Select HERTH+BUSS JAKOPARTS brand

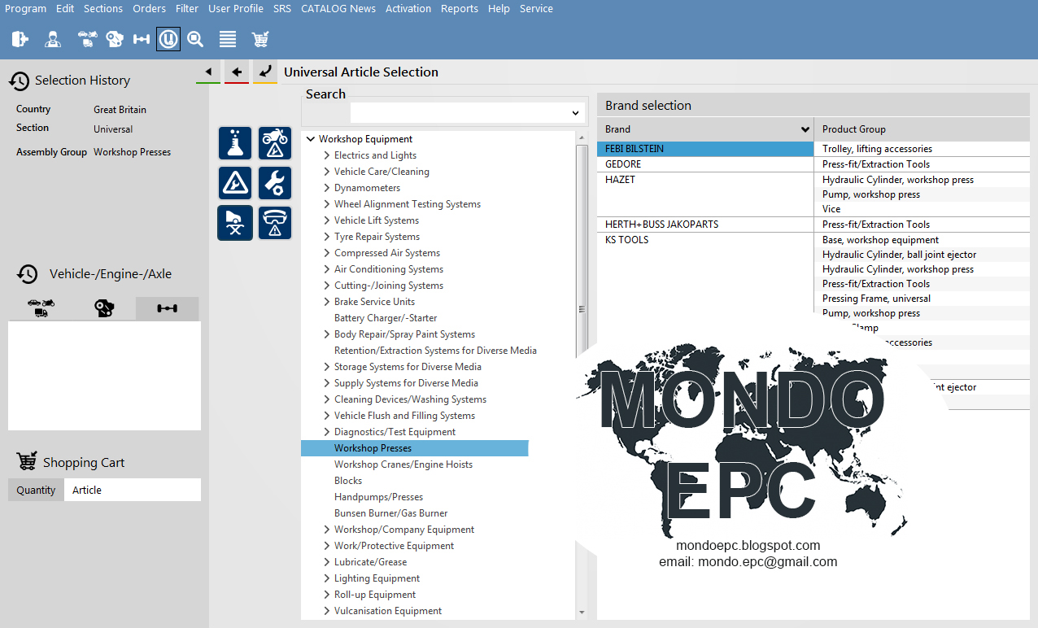click(705, 225)
